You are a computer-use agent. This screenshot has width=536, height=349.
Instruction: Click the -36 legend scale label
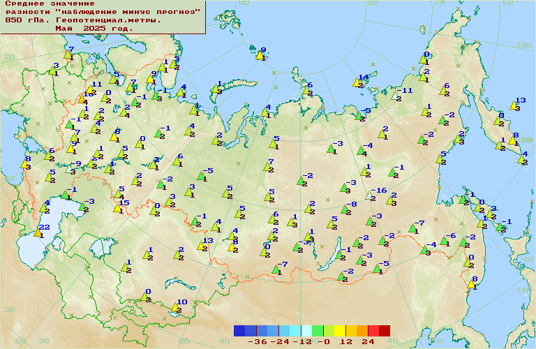point(258,342)
